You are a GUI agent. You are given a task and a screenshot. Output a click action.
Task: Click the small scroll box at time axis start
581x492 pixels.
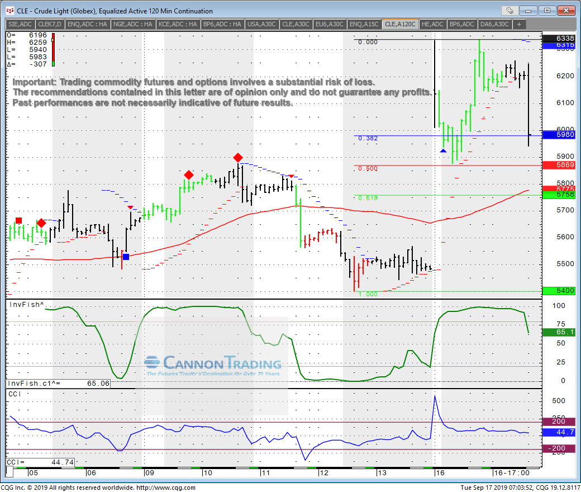[10, 472]
